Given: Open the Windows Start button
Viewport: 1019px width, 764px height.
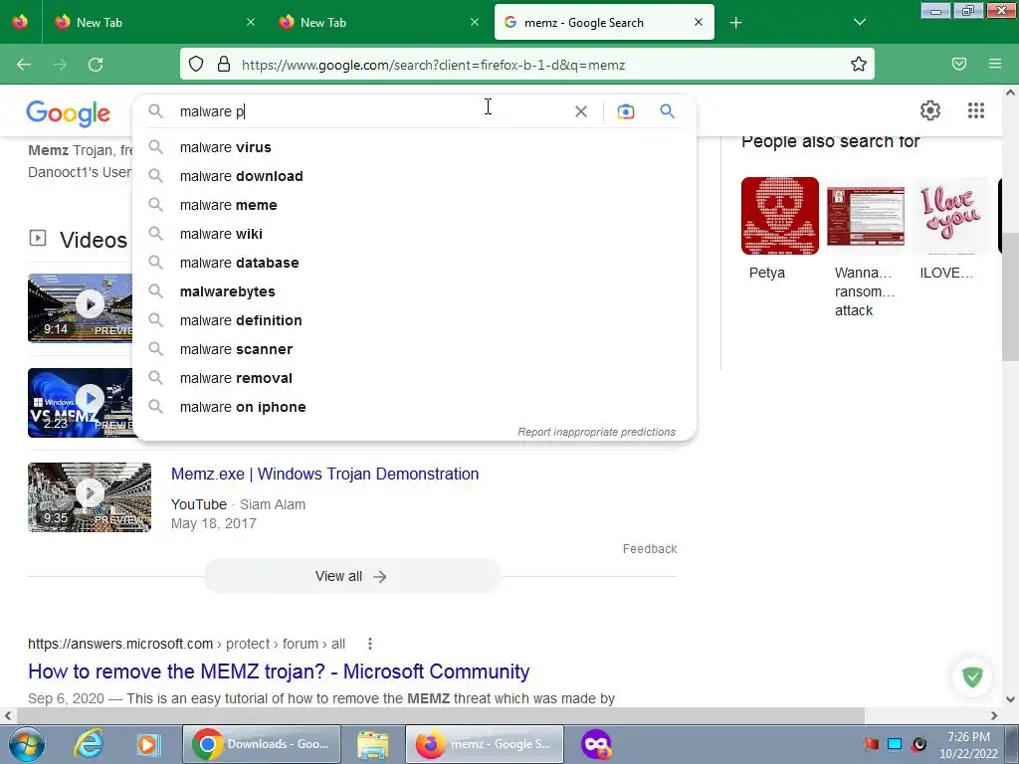Looking at the screenshot, I should (26, 744).
